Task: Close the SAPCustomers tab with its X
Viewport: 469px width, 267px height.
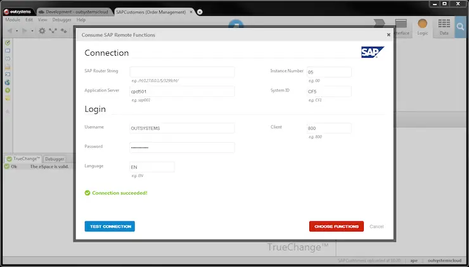Action: (x=191, y=12)
